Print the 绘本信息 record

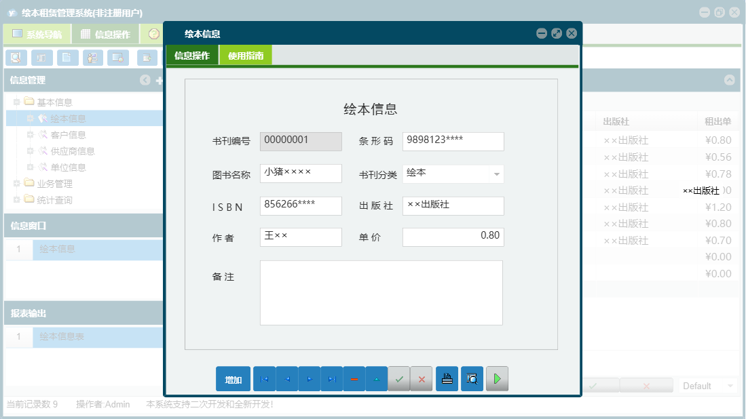447,378
